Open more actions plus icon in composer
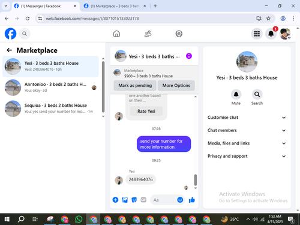The height and width of the screenshot is (225, 300). click(x=115, y=200)
